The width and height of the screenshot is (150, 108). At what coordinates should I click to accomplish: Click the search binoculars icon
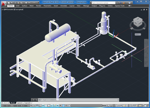click(117, 3)
